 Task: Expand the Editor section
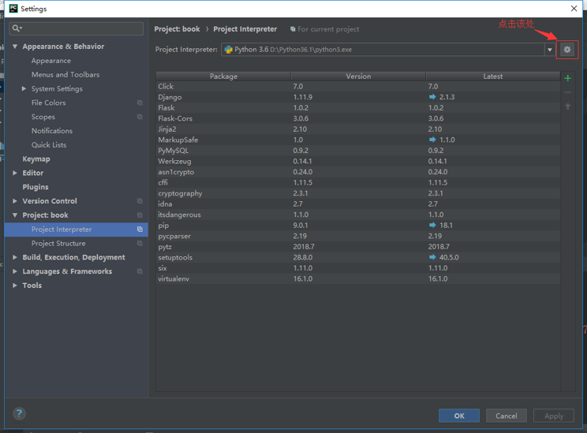(15, 173)
